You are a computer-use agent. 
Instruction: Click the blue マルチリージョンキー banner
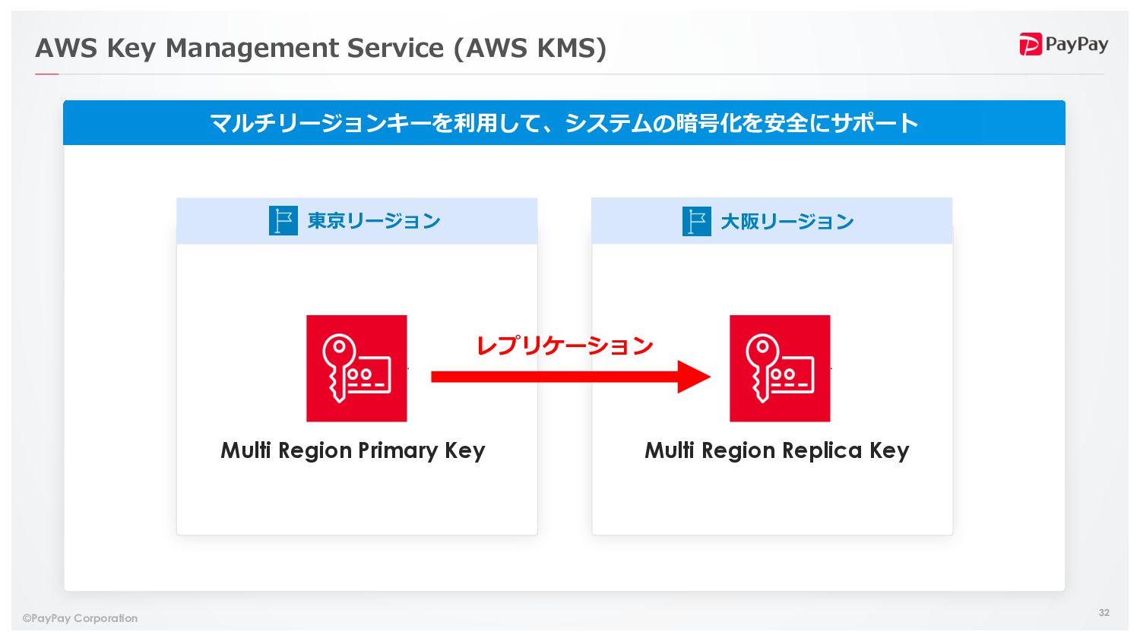pos(564,123)
